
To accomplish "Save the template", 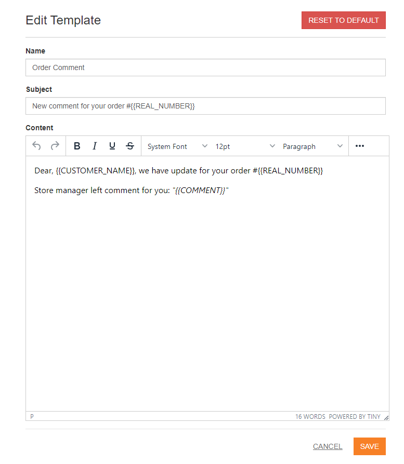I will point(369,446).
